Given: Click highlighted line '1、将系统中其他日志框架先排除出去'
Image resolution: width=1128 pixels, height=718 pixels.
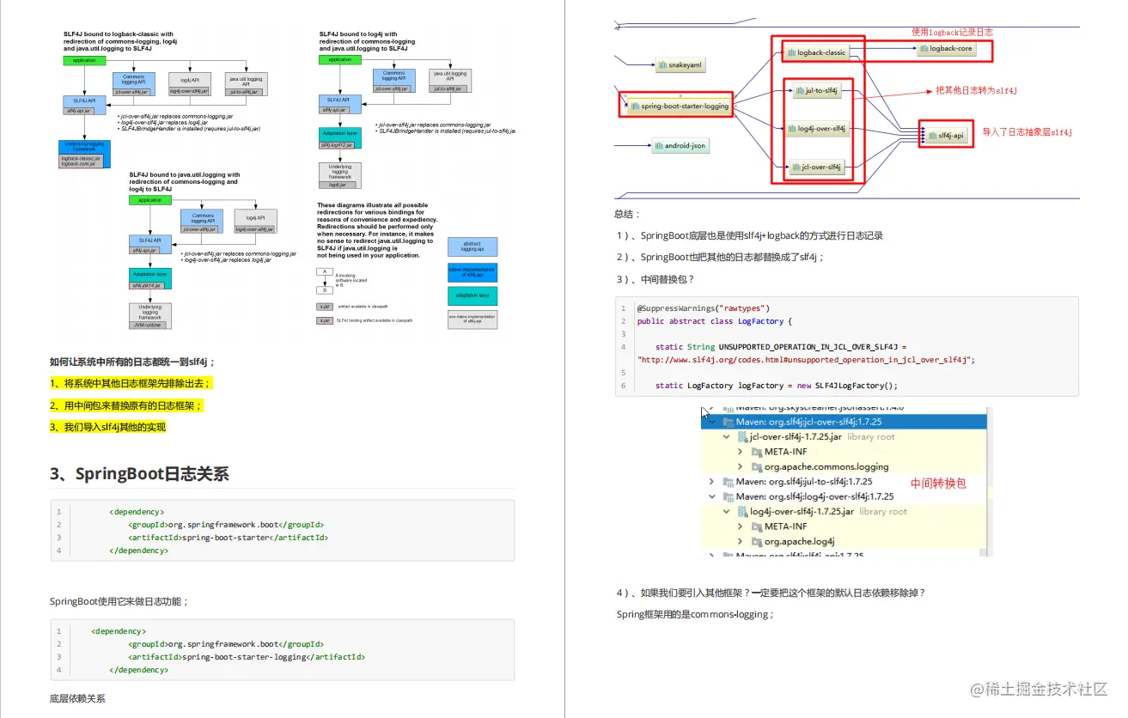Looking at the screenshot, I should point(131,383).
